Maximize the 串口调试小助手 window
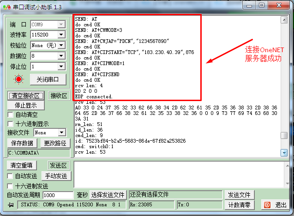294x216 pixels. [262, 6]
